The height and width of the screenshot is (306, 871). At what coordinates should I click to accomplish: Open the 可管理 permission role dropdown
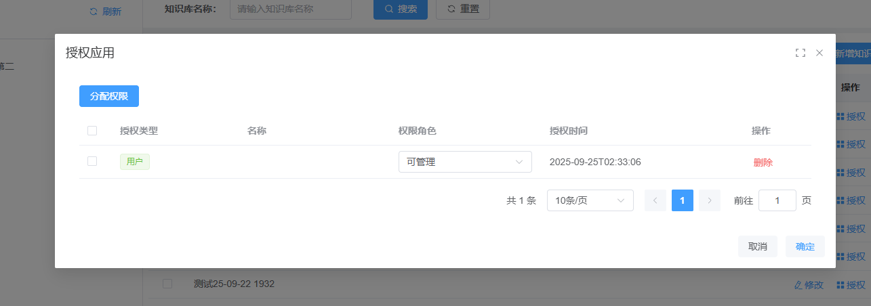[x=465, y=162]
